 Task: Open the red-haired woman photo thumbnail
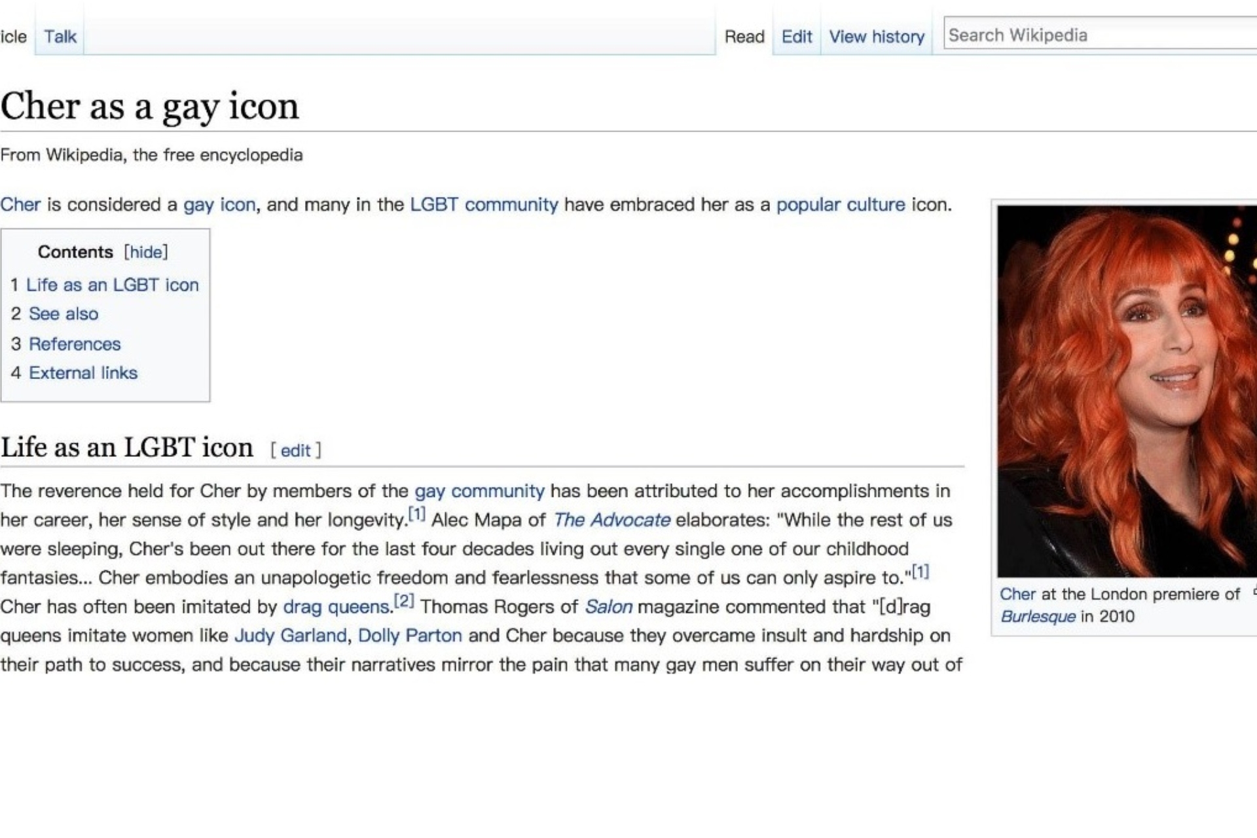pos(1127,392)
